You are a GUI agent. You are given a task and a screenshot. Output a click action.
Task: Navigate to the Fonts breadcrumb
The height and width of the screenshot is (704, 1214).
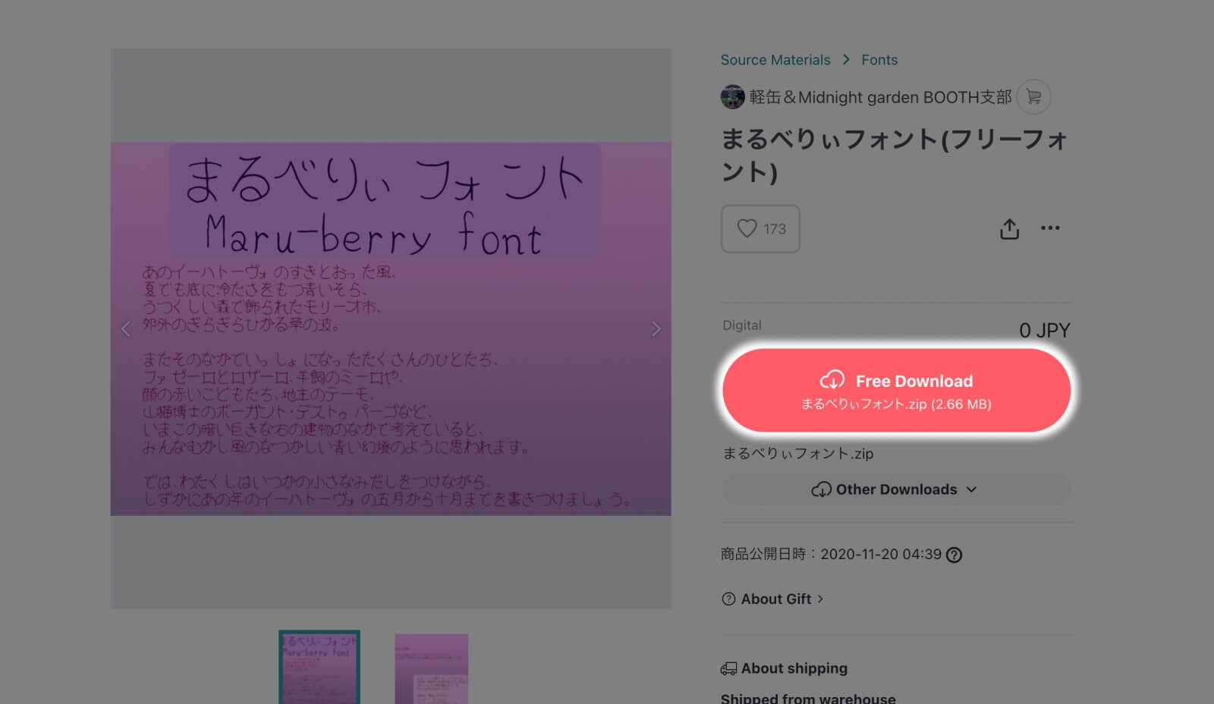click(x=879, y=59)
